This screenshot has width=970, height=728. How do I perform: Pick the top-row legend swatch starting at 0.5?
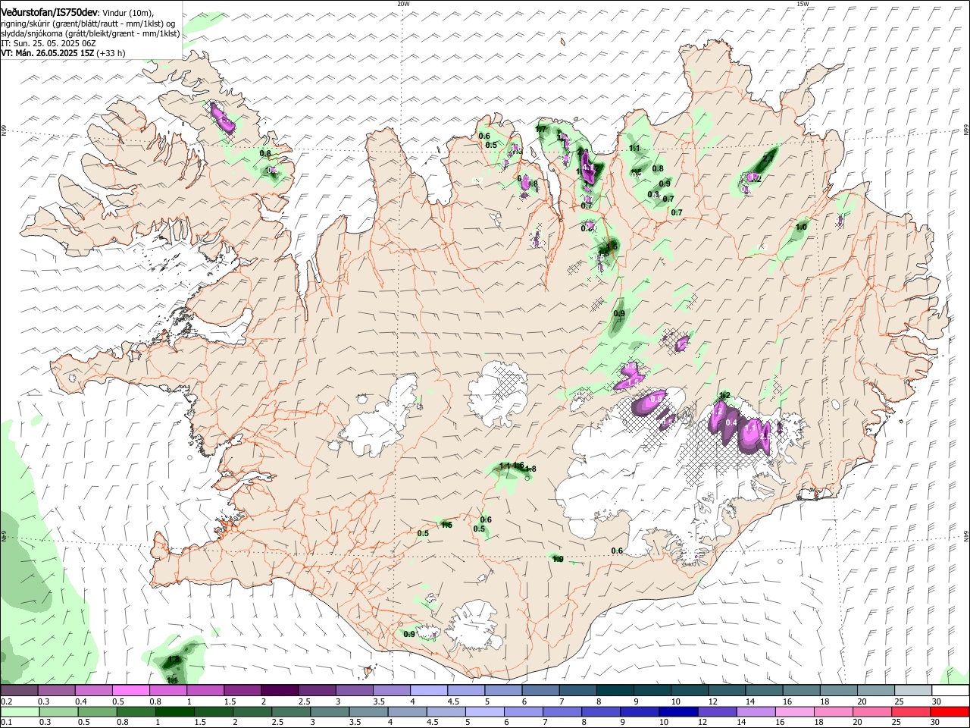tap(130, 690)
